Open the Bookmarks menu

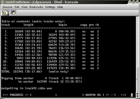(x=36, y=7)
